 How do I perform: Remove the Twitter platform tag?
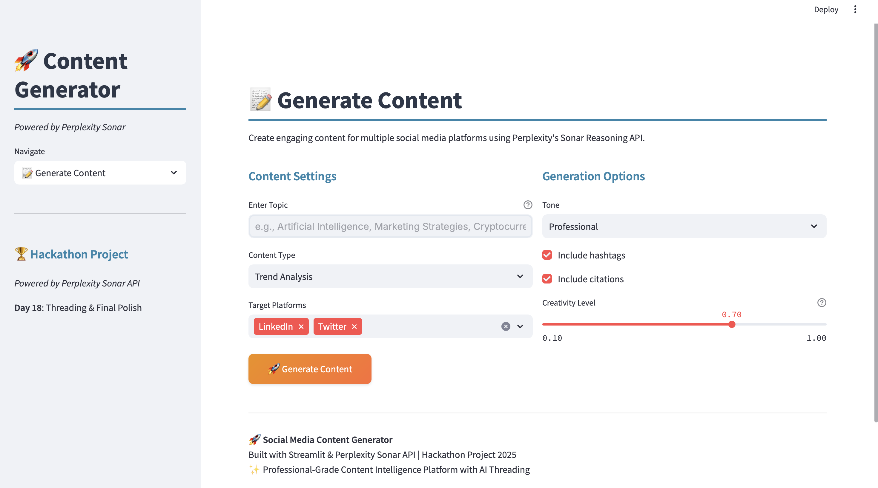(354, 327)
